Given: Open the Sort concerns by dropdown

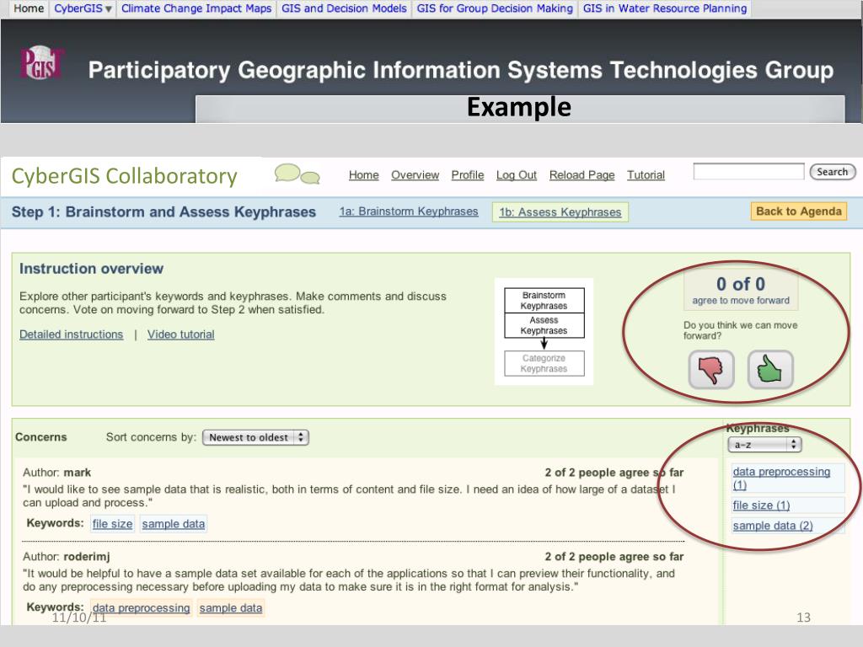Looking at the screenshot, I should click(255, 437).
